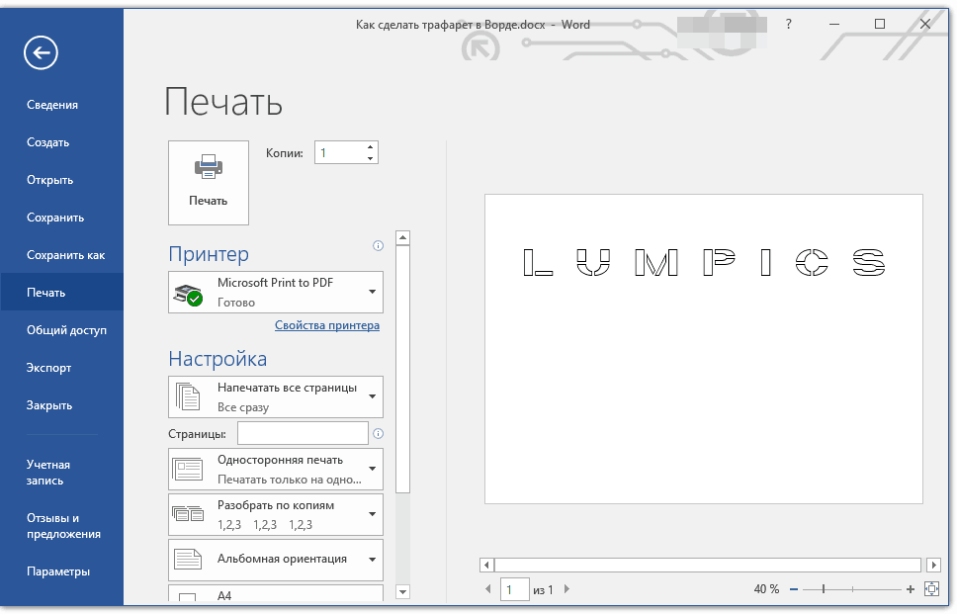Click the Help question mark icon
This screenshot has width=957, height=614.
(x=788, y=25)
